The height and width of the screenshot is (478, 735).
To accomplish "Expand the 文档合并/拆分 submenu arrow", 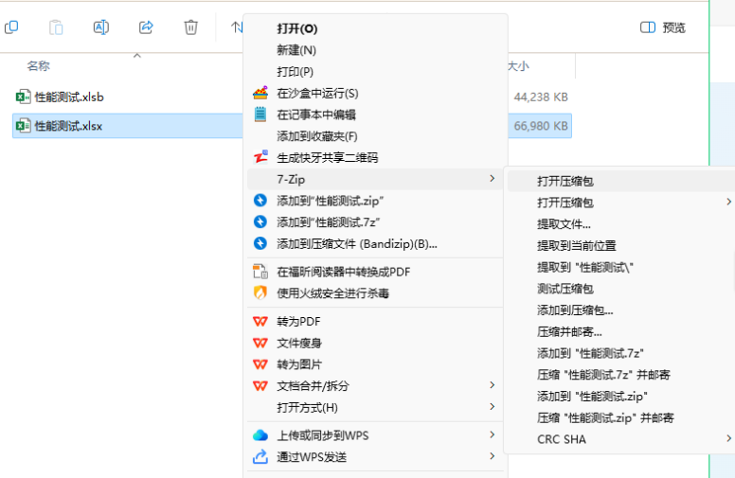I will 492,385.
